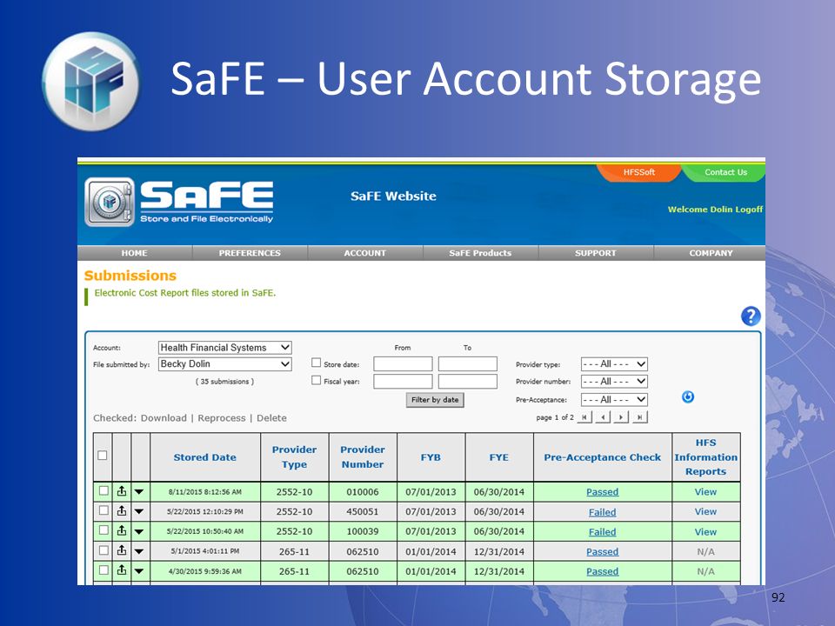Image resolution: width=835 pixels, height=626 pixels.
Task: Click the Contact Us green tab
Action: [x=725, y=172]
